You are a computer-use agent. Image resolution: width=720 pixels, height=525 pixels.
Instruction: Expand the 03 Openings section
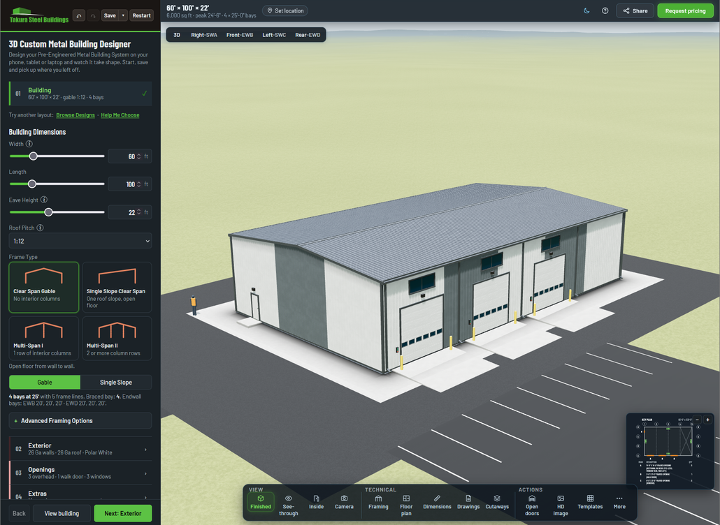tap(80, 473)
